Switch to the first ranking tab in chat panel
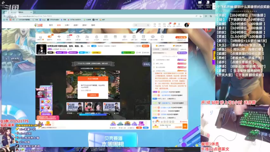 coord(156,49)
